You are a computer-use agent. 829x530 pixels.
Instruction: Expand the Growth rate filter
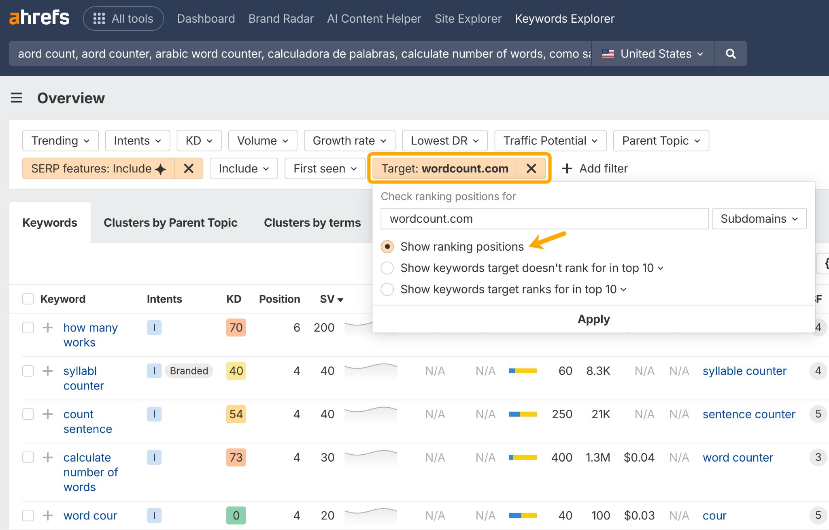point(349,140)
